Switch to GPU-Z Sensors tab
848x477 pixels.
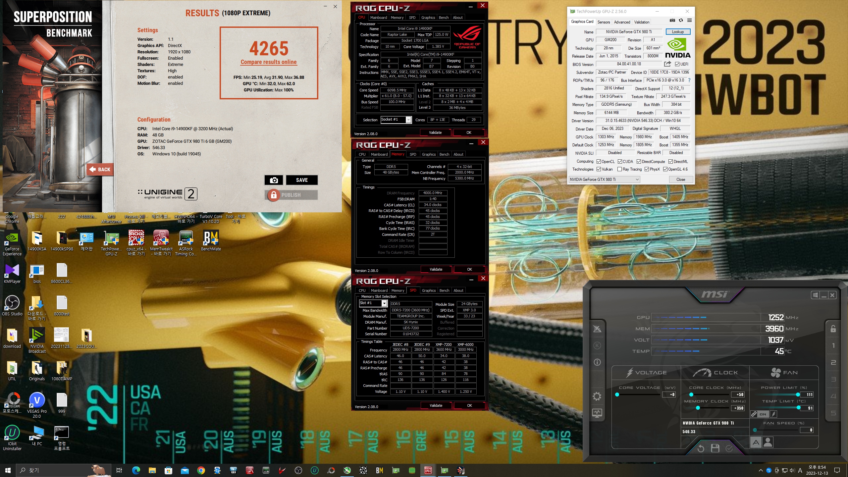coord(604,22)
